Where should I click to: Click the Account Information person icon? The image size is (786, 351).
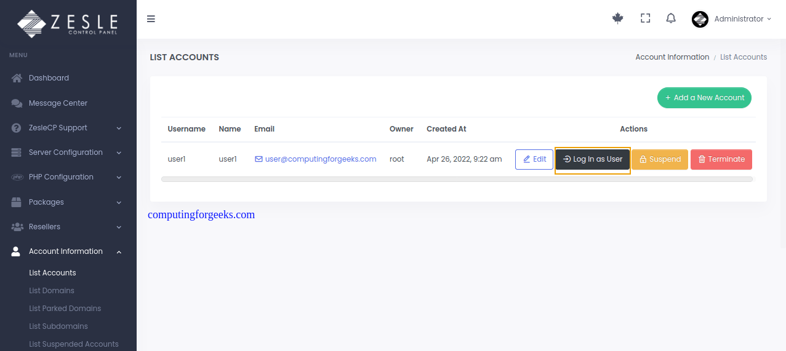click(x=17, y=251)
